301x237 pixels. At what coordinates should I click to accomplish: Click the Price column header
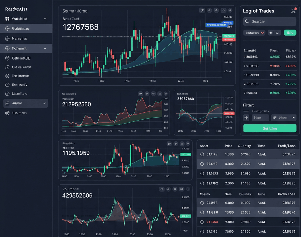coord(228,146)
